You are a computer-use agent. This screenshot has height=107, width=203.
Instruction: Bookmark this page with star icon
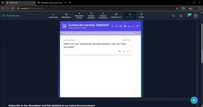coord(177,8)
